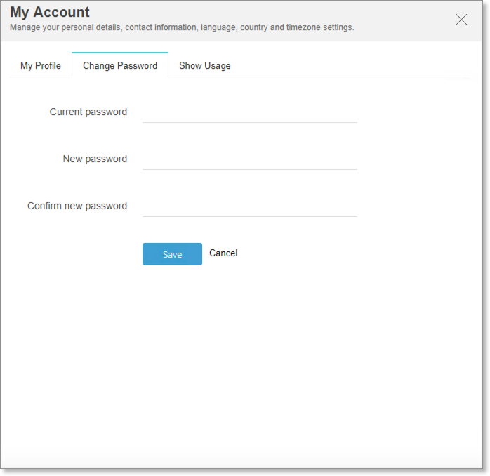Click the account settings description subtitle
This screenshot has width=490, height=476.
pos(182,27)
